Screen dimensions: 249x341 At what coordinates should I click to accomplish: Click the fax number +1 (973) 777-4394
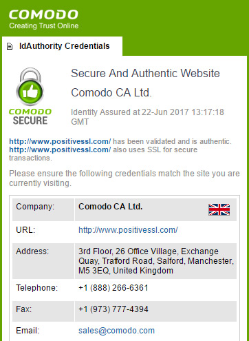(113, 309)
